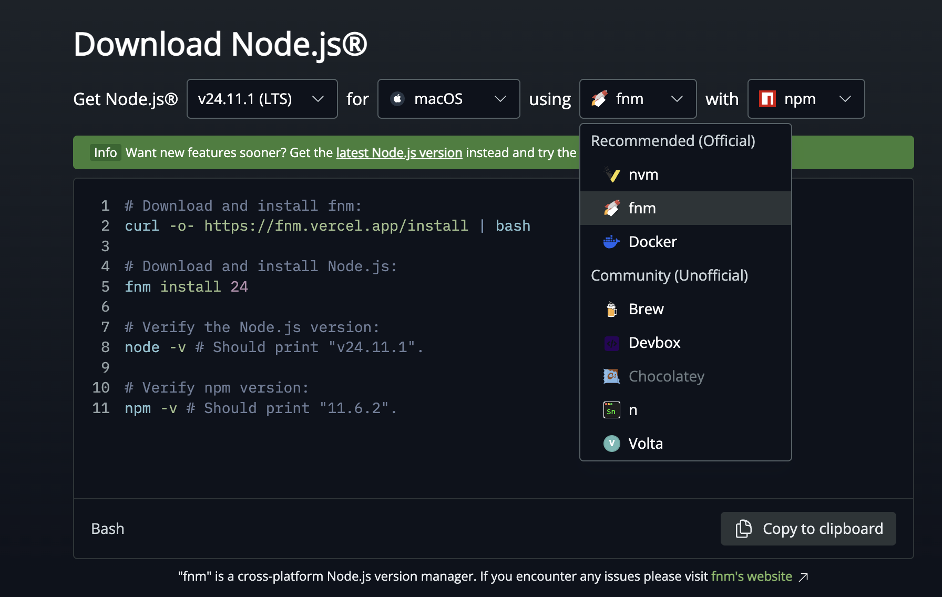Click the external link arrow icon

click(803, 577)
